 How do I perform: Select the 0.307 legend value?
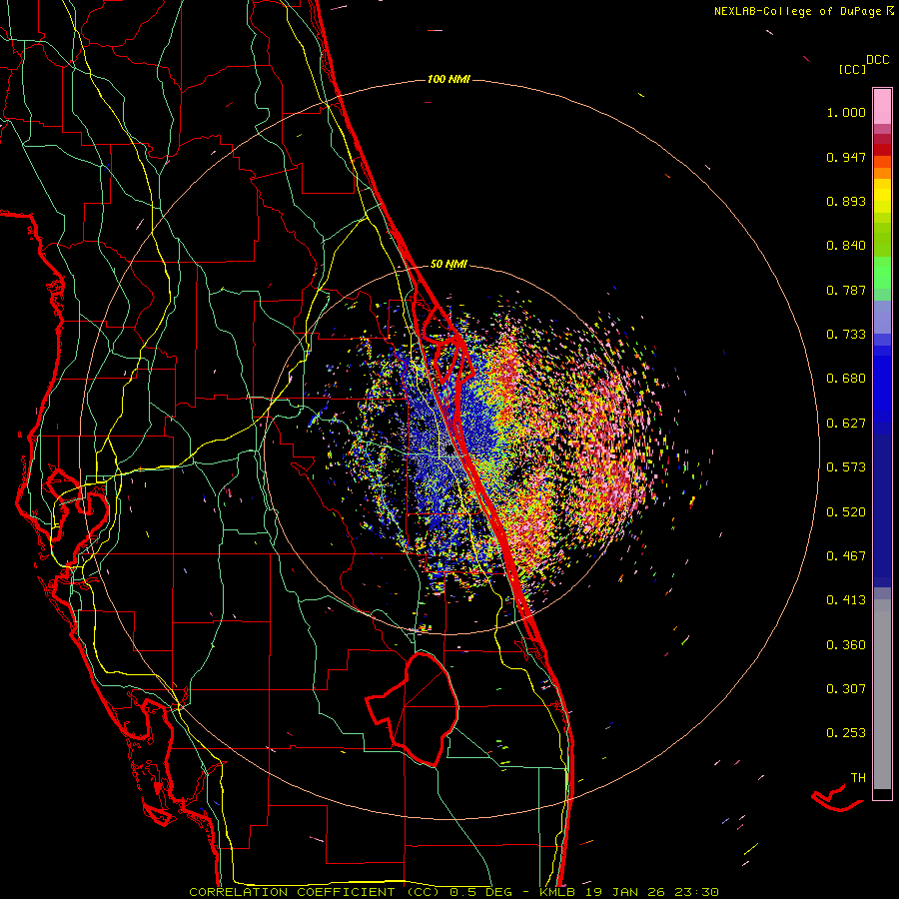[x=846, y=689]
